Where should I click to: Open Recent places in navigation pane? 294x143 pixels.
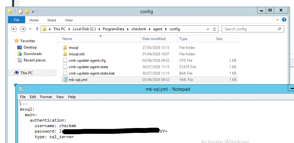(x=34, y=60)
